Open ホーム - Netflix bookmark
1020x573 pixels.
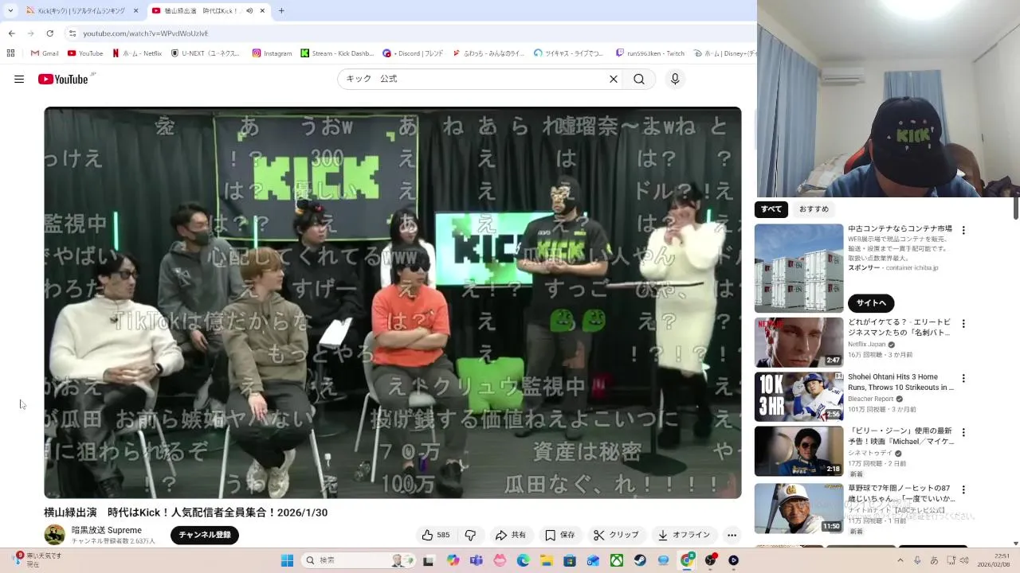137,53
